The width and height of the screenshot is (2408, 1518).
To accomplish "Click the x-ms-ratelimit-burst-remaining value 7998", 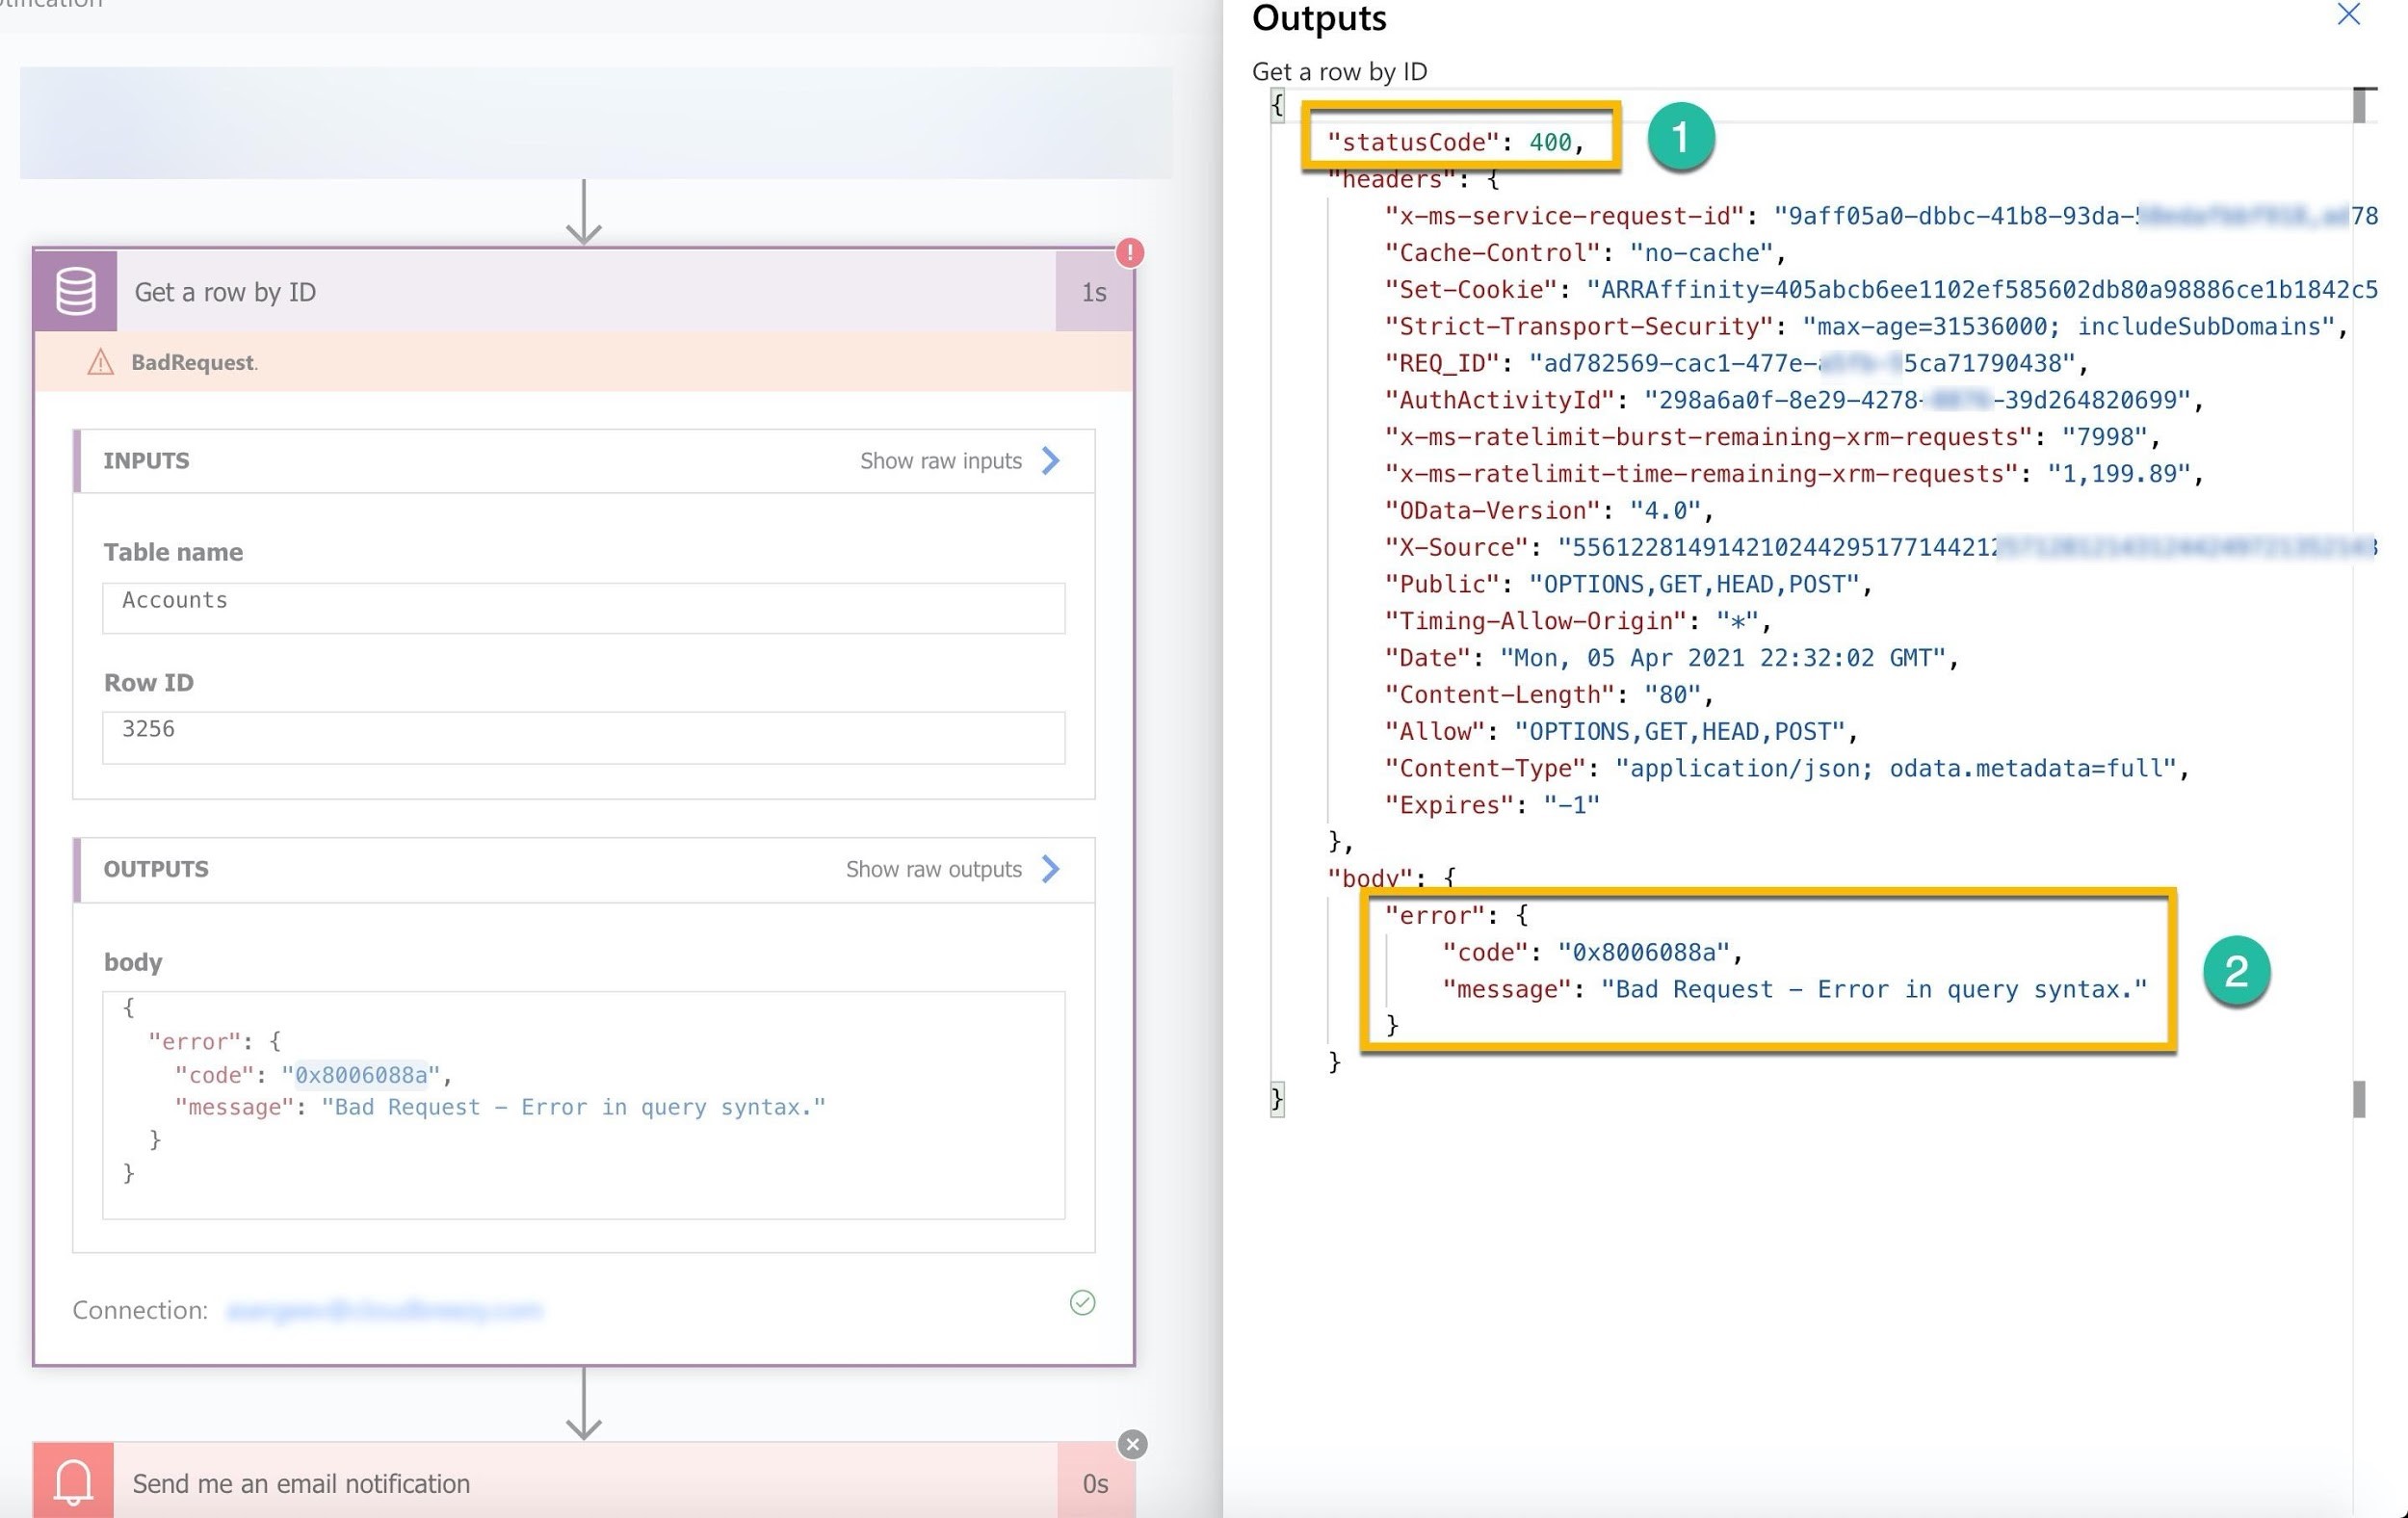I will coord(2104,437).
